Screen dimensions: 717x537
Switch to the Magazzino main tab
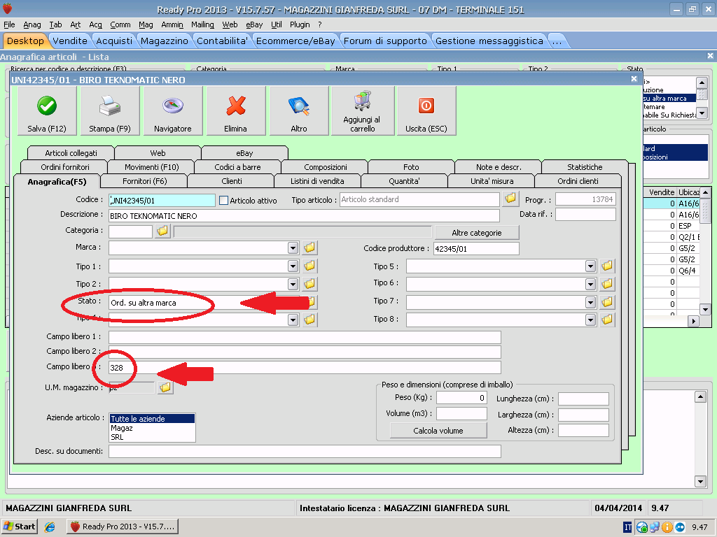tap(164, 41)
